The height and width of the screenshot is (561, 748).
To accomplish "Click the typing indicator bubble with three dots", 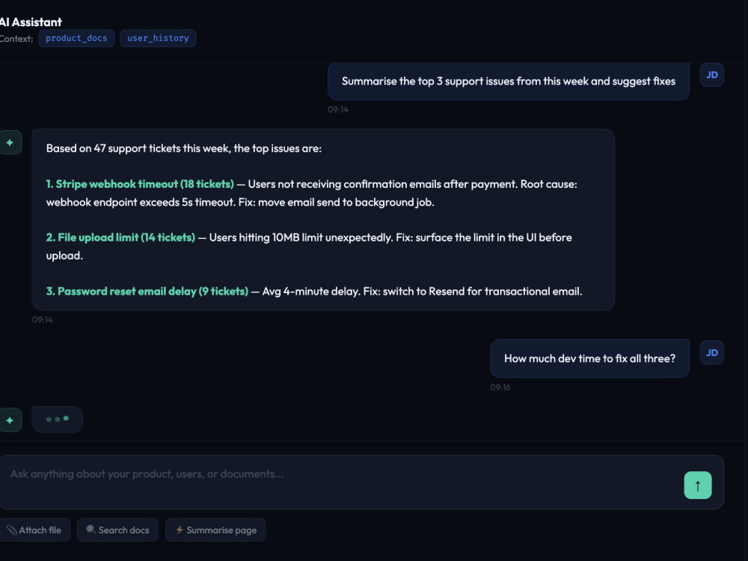I will (x=58, y=420).
